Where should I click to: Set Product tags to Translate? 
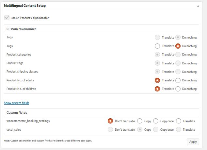click(x=157, y=63)
